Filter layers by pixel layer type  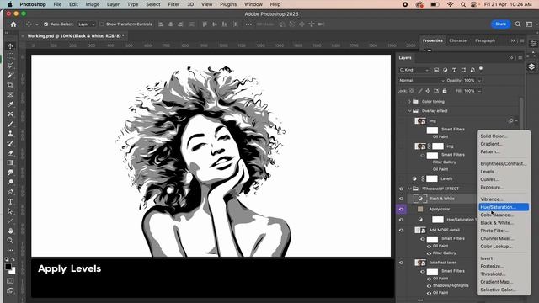tap(436, 70)
